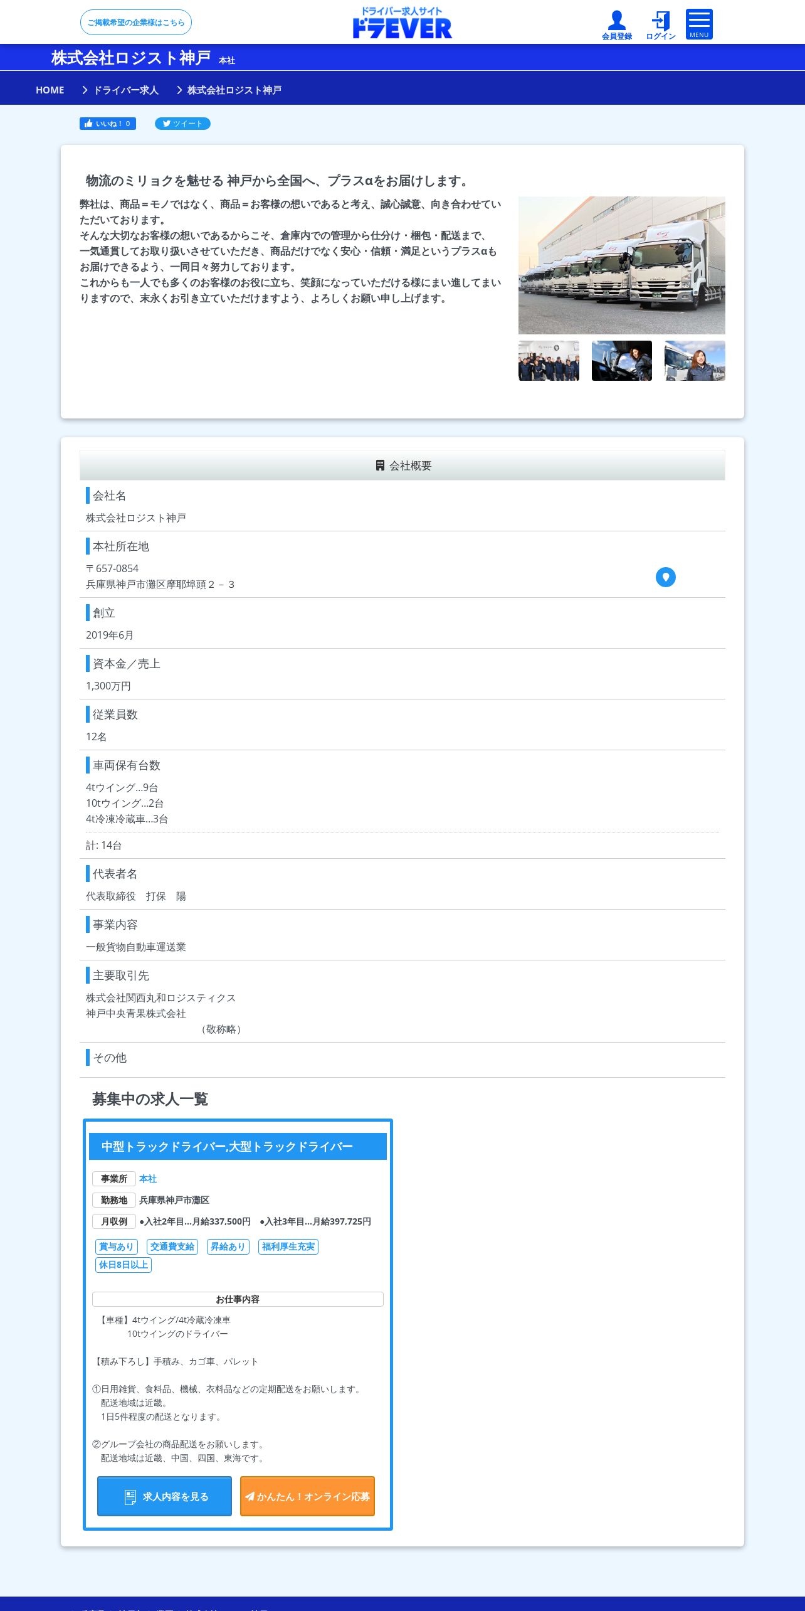Click the 10tウイング...2台 vehicle line
805x1611 pixels.
tap(125, 803)
